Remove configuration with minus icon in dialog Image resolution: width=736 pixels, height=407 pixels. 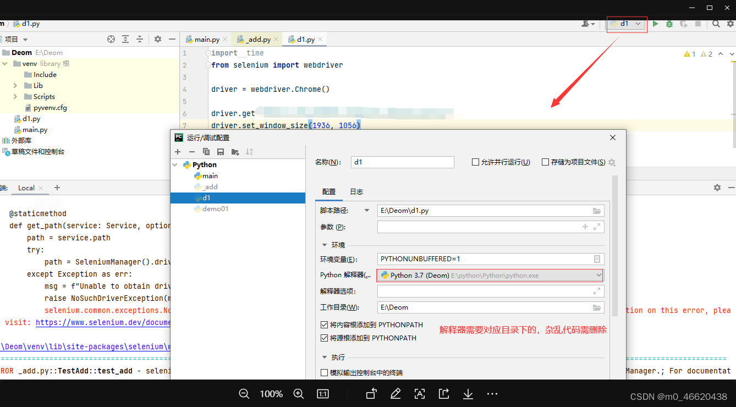pos(192,152)
